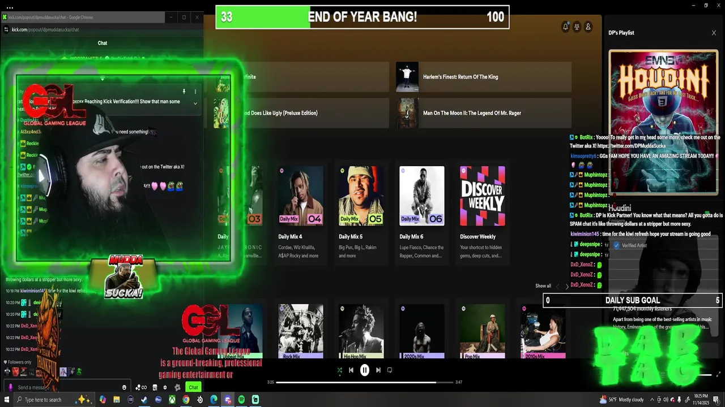Toggle the shuffle button in player

[340, 370]
